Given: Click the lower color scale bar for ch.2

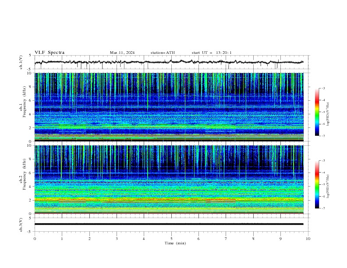Looking at the screenshot, I should coord(317,184).
